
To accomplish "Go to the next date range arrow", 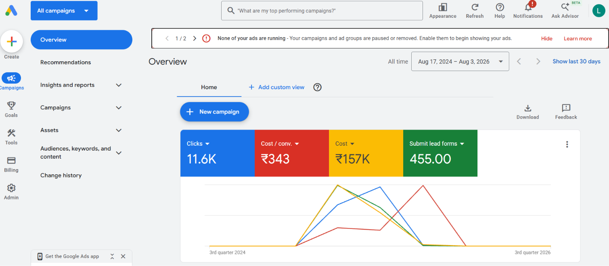I will pos(538,61).
